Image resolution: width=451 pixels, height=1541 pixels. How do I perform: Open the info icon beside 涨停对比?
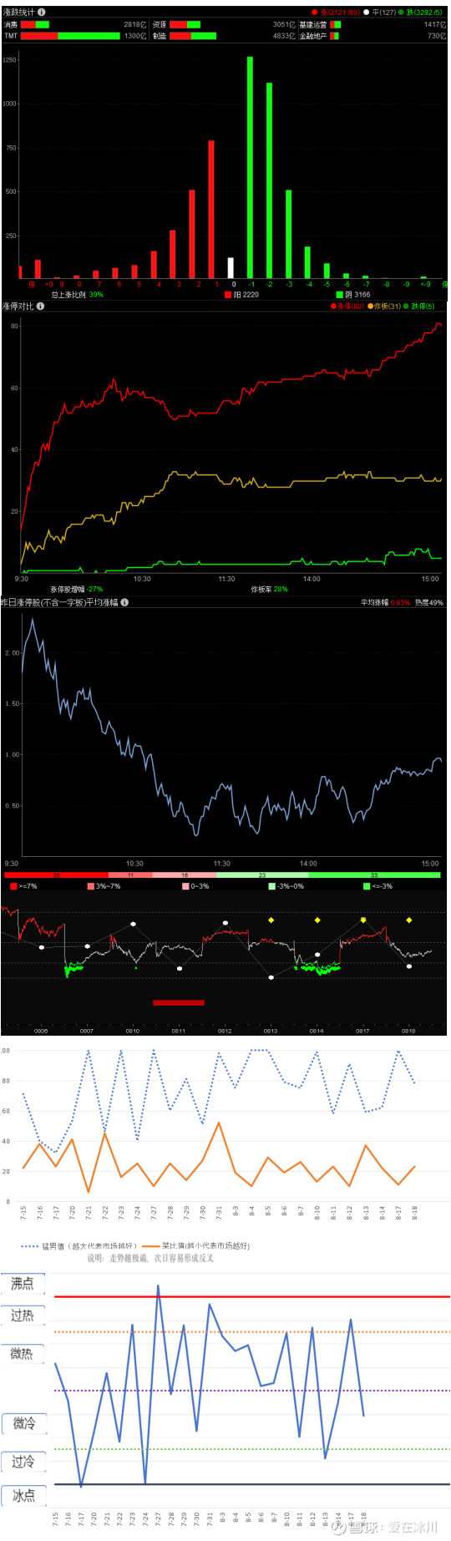[40, 306]
